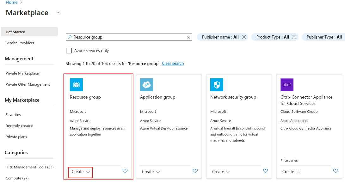Screen dimensions: 345x182
Task: Remove the Publisher name filter
Action: point(244,37)
